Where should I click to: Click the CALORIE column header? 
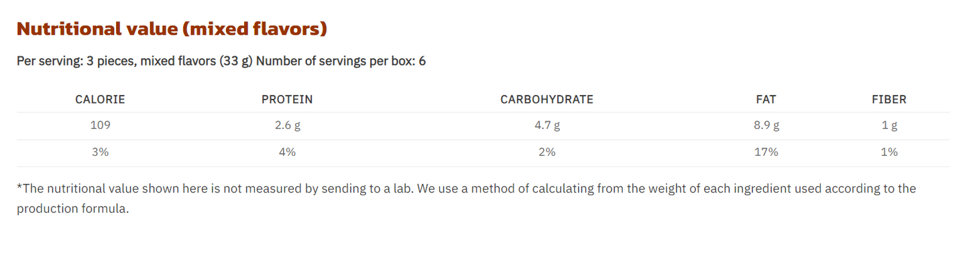coord(100,100)
